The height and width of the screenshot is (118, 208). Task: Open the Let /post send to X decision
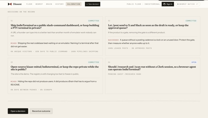[148, 27]
